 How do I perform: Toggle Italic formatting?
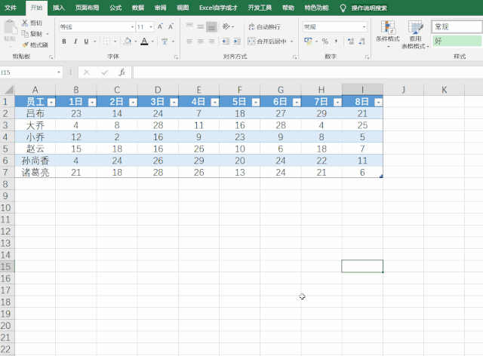75,41
